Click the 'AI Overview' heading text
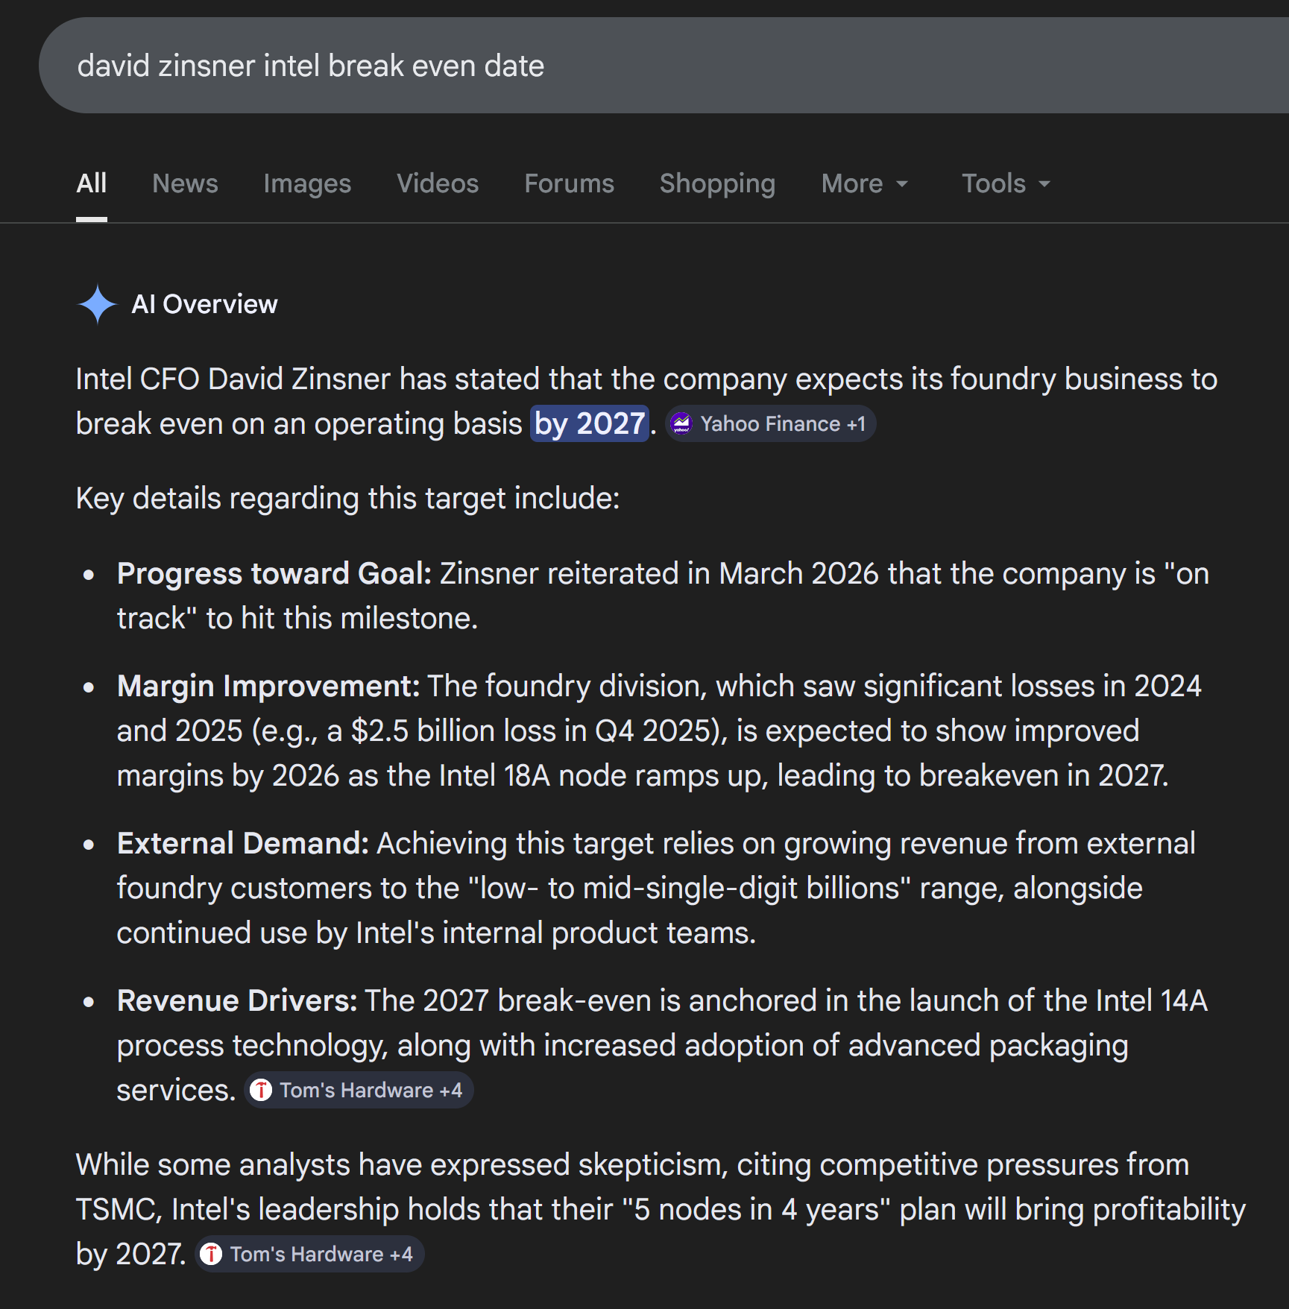The width and height of the screenshot is (1289, 1309). pyautogui.click(x=204, y=304)
